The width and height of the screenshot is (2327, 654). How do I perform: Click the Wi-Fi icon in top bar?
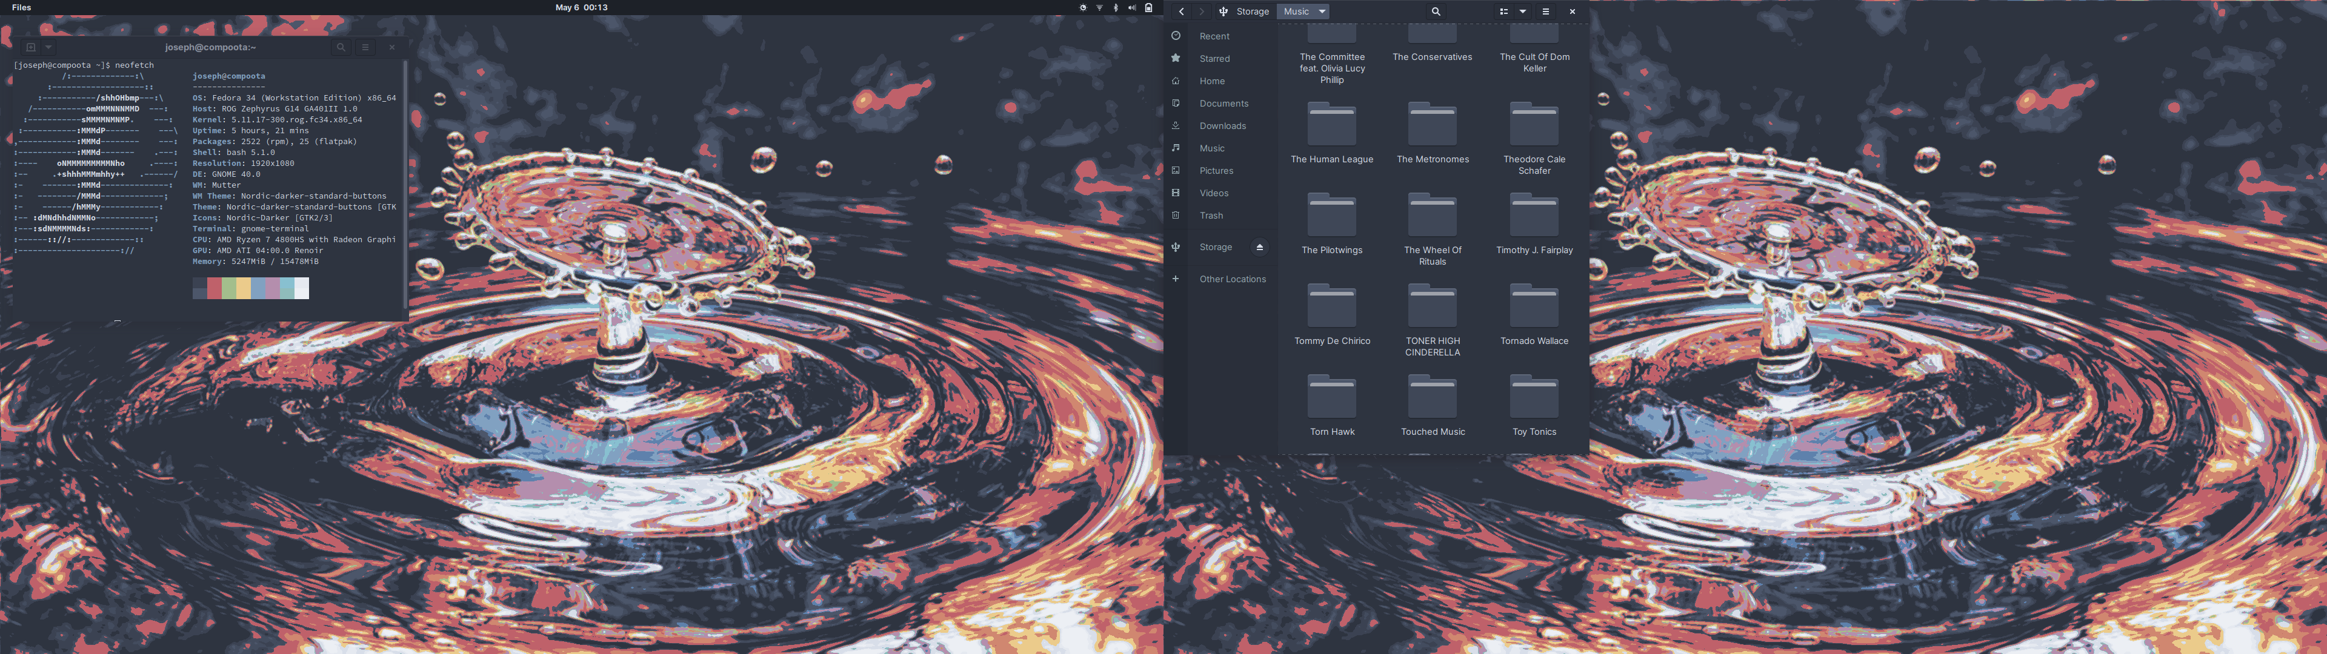click(1099, 7)
